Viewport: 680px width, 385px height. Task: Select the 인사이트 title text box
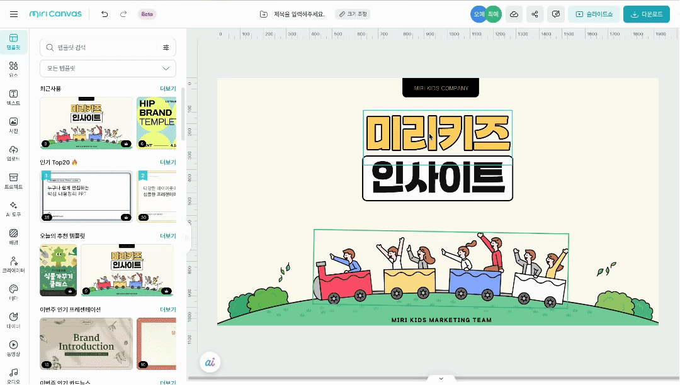(x=438, y=179)
